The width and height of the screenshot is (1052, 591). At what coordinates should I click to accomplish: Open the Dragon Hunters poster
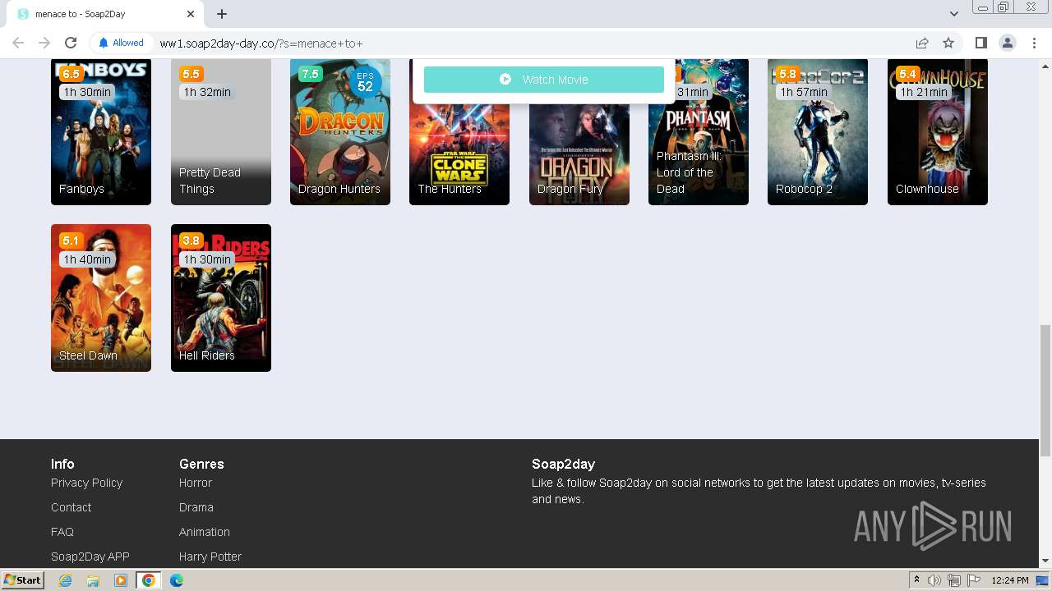click(x=340, y=131)
